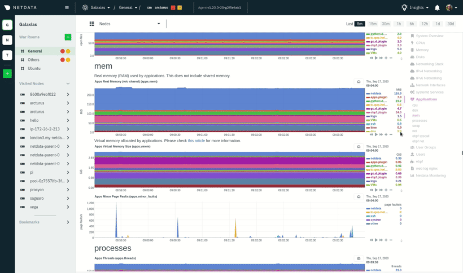Open the Others war room
This screenshot has width=463, height=273.
(x=45, y=60)
